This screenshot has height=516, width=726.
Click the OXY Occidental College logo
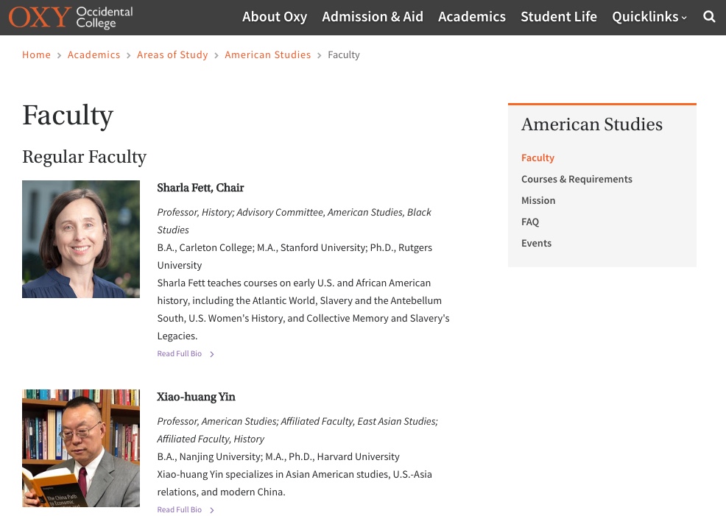[71, 17]
